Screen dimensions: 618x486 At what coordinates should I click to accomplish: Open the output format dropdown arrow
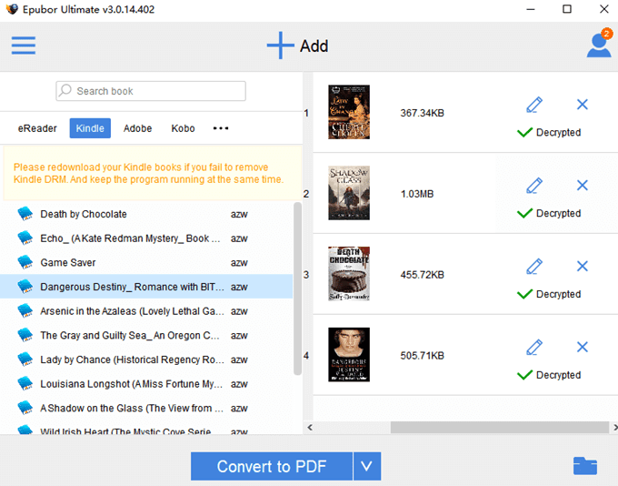click(x=367, y=466)
